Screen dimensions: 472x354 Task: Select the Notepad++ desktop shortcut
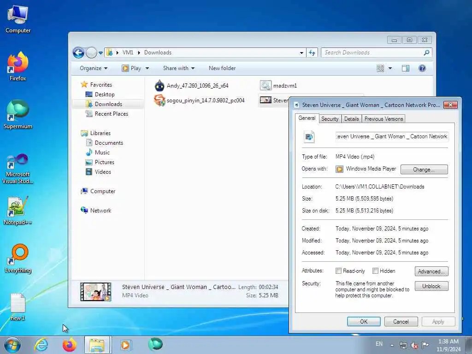point(18,211)
